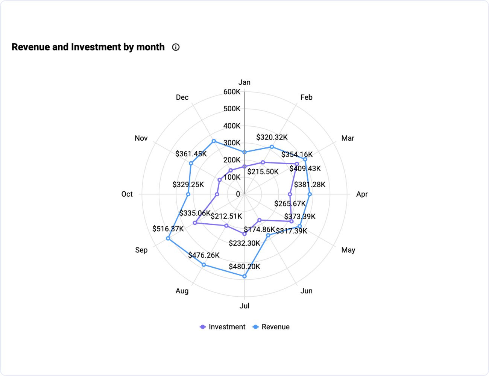
Task: Toggle the Revenue series in the legend
Action: click(275, 327)
